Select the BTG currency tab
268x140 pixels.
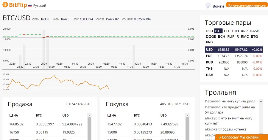[254, 36]
